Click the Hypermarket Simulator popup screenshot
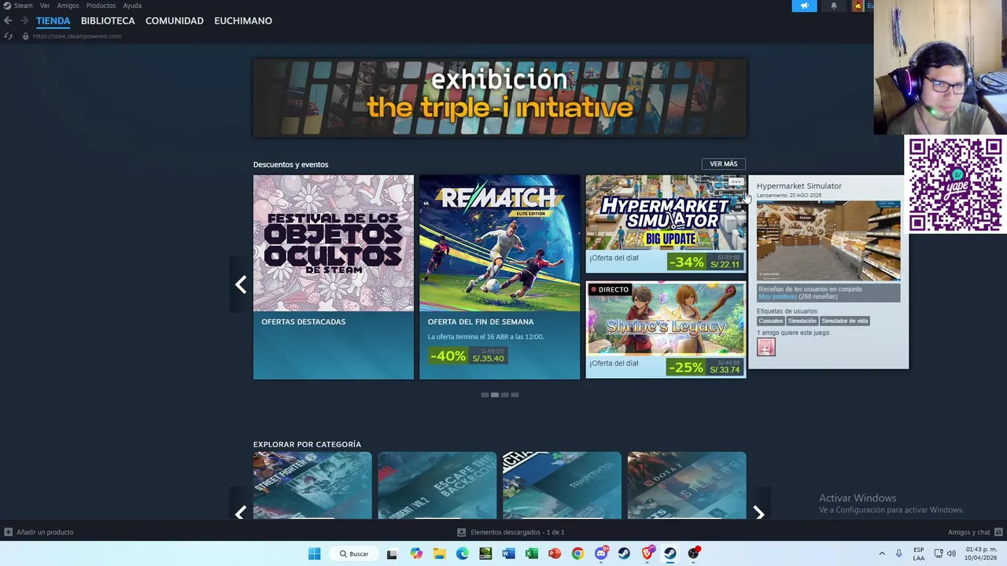 pyautogui.click(x=828, y=241)
